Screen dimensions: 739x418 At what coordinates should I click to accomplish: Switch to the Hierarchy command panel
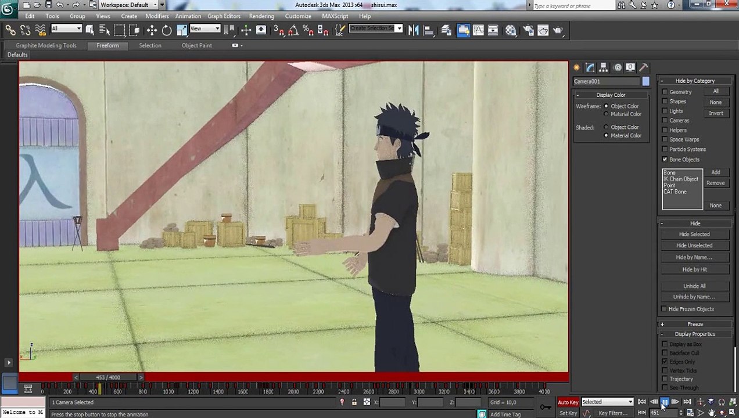point(604,67)
